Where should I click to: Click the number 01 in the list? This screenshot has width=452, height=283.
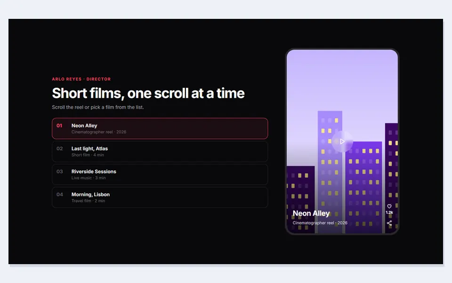tap(59, 125)
